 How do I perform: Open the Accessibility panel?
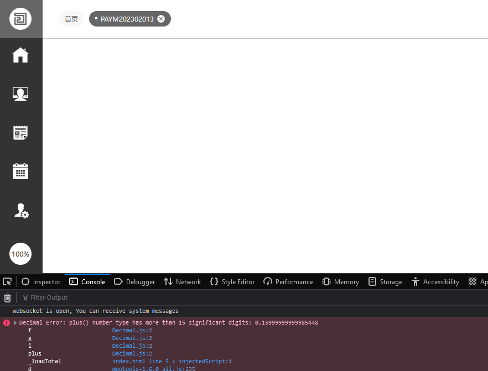[435, 282]
